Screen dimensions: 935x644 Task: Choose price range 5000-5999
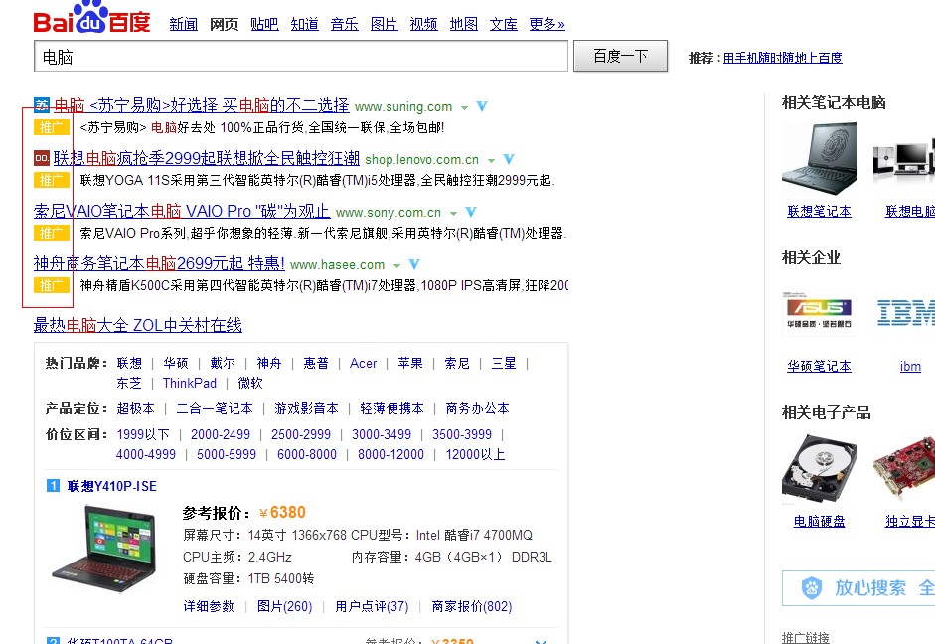tap(227, 454)
